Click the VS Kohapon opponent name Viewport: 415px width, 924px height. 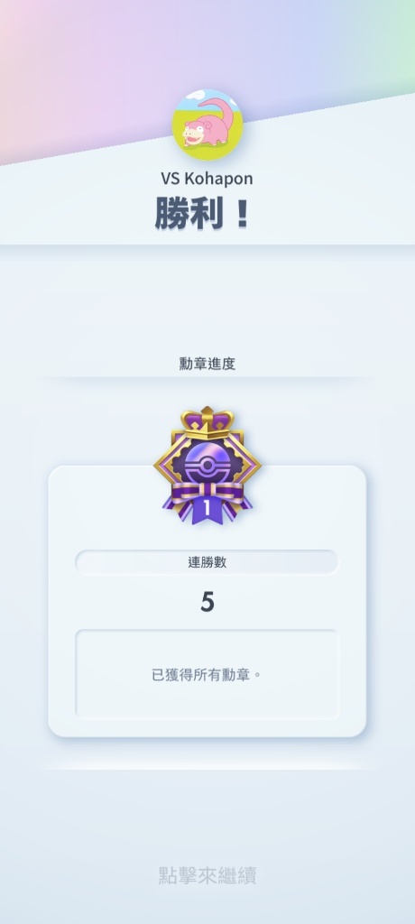pos(207,179)
